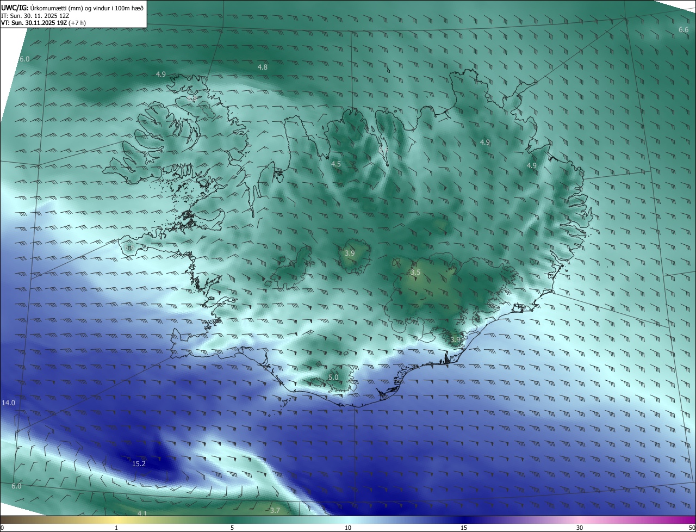Screen dimensions: 696x532
Task: Click the initial time "IT: Sun. 30. 11. 2025 12Z"
Action: click(x=35, y=16)
